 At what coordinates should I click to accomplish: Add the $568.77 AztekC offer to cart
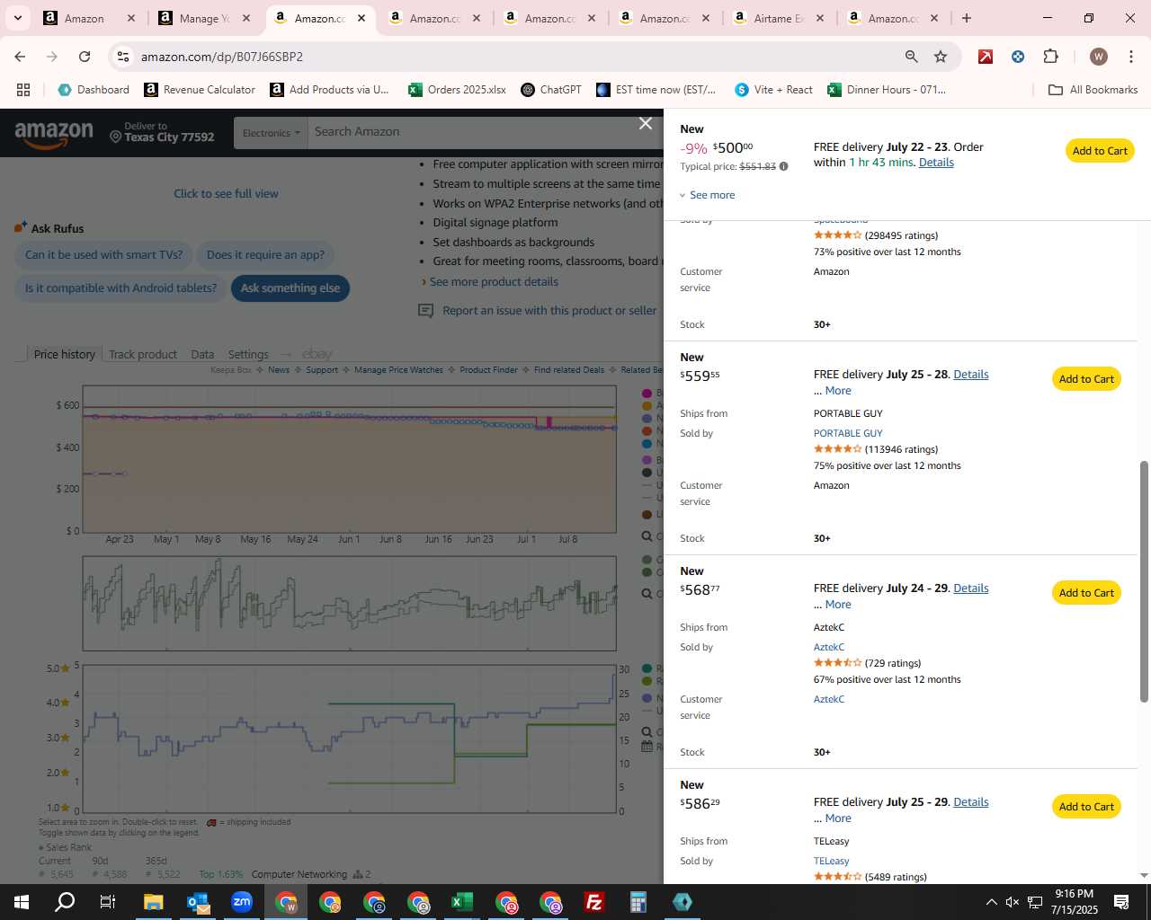1086,593
